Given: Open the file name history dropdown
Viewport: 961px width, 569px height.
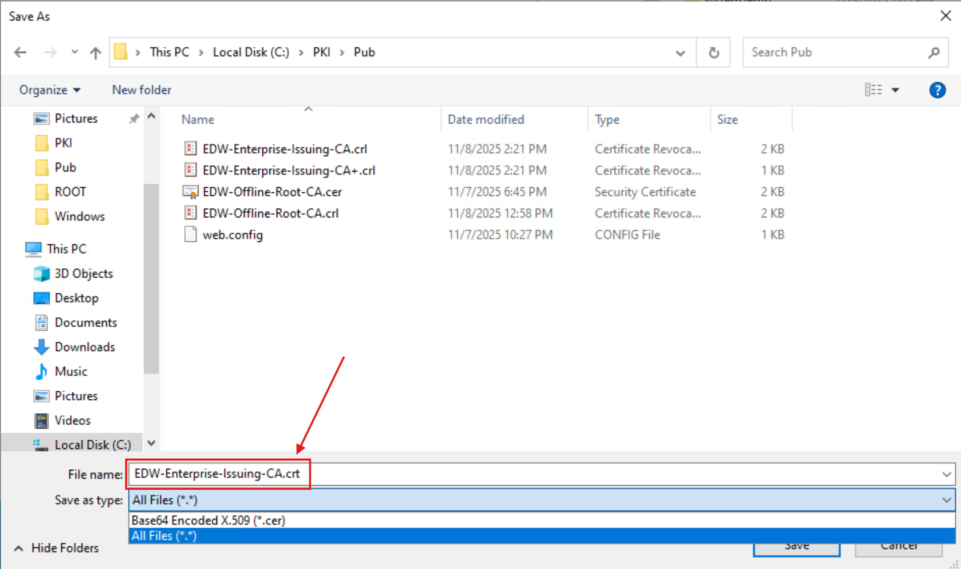Looking at the screenshot, I should tap(945, 474).
